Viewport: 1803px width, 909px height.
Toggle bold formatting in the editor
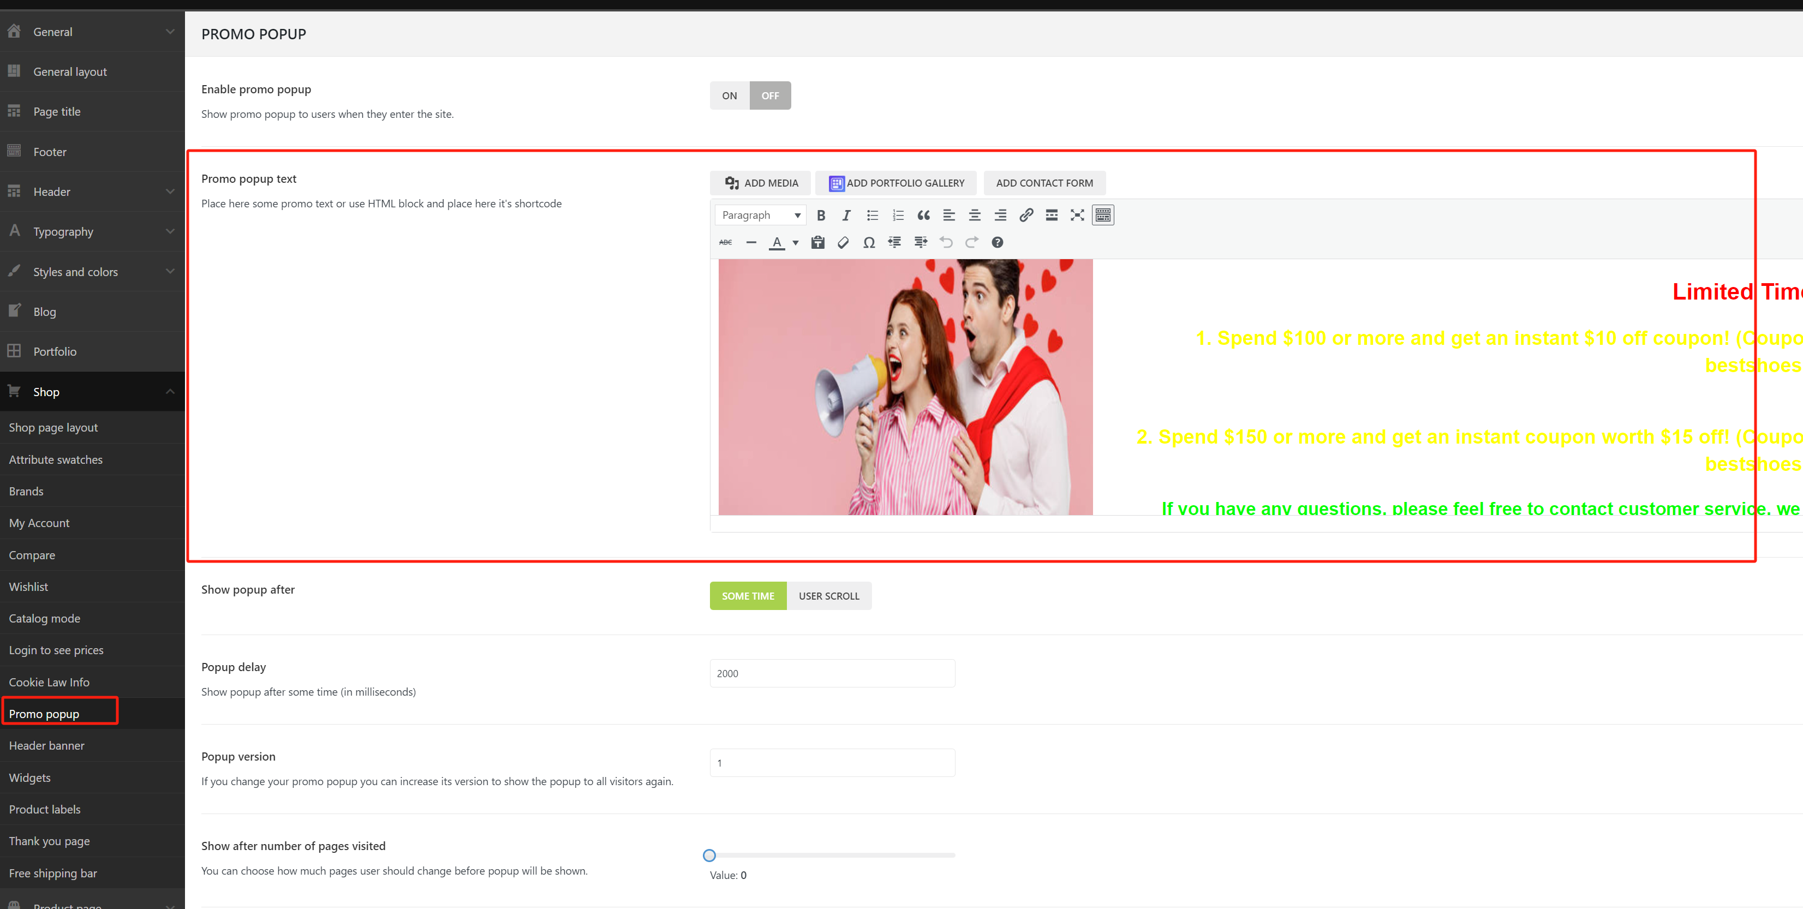tap(821, 216)
